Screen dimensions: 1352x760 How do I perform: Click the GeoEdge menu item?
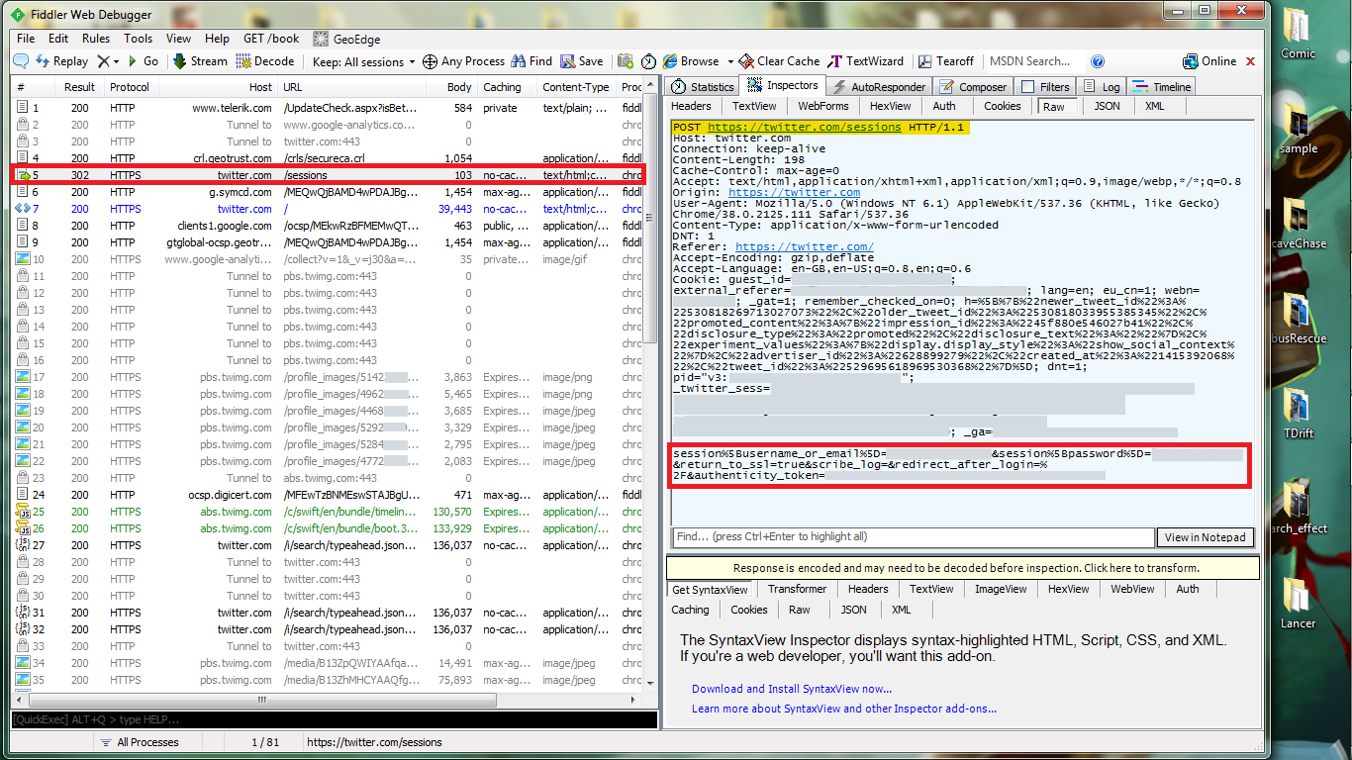(346, 39)
